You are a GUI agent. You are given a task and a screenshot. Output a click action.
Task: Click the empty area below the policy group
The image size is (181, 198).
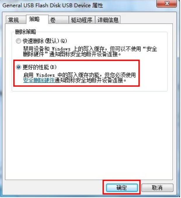click(89, 135)
